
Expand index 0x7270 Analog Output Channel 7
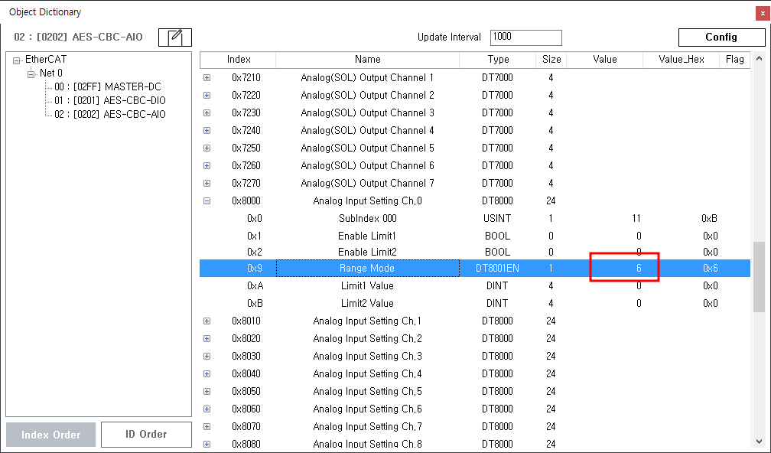[x=207, y=184]
